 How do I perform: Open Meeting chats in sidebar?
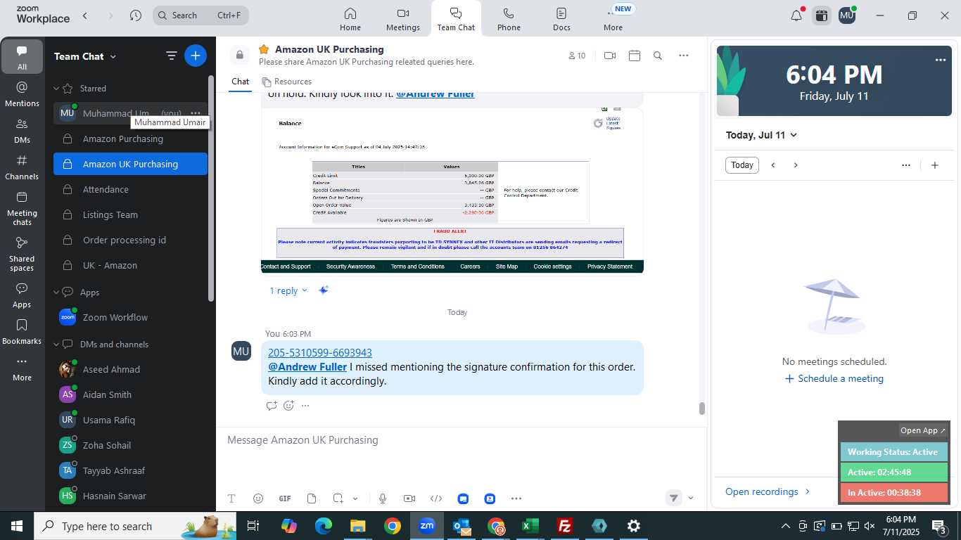point(22,208)
